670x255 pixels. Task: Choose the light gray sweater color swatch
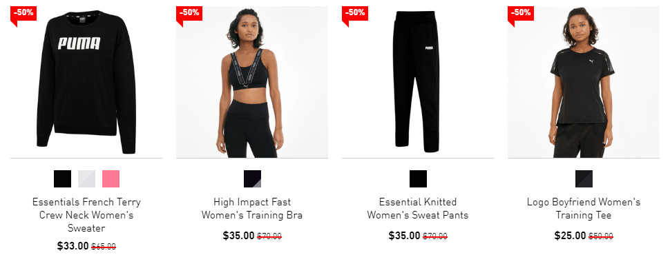pyautogui.click(x=87, y=178)
